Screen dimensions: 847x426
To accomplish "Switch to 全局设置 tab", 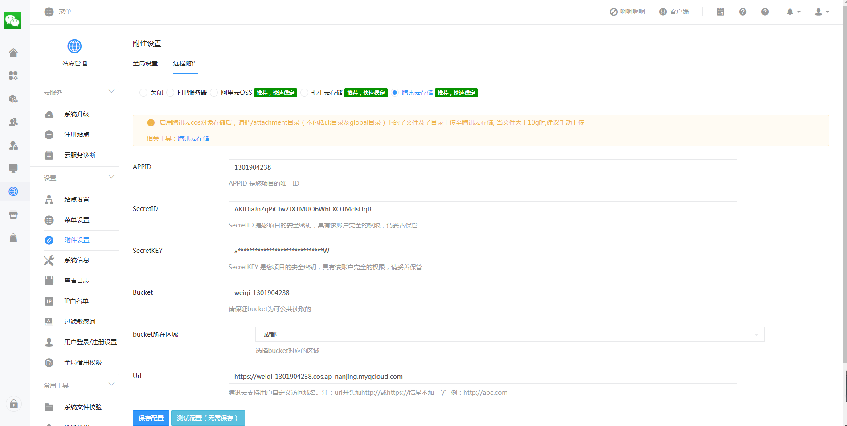I will pos(145,63).
